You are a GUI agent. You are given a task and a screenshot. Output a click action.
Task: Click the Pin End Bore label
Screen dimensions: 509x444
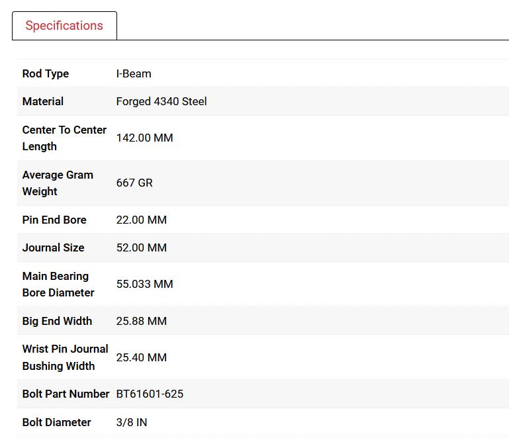point(54,220)
